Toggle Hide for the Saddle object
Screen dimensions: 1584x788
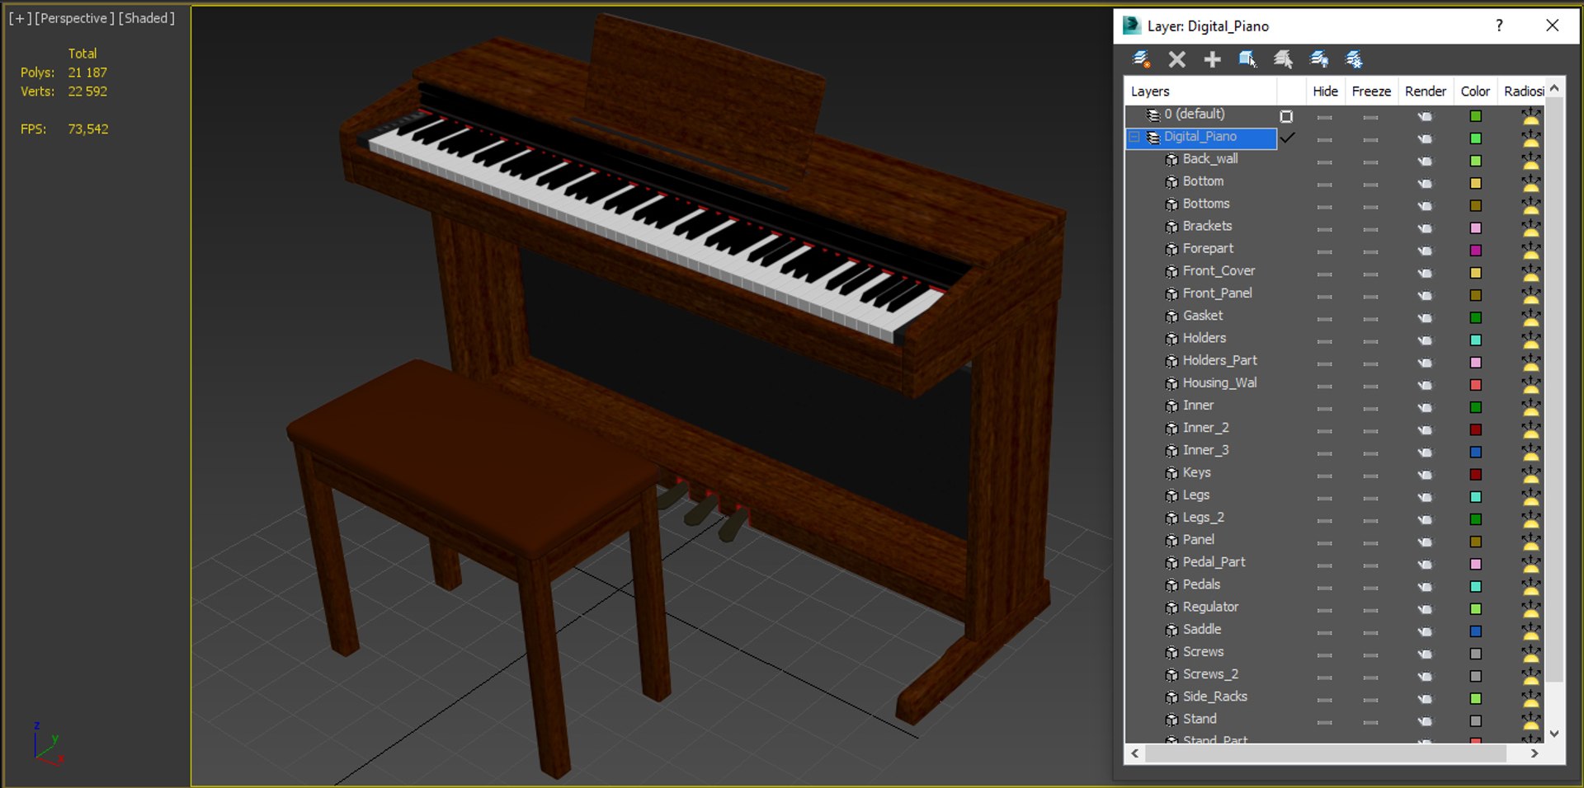[1325, 631]
